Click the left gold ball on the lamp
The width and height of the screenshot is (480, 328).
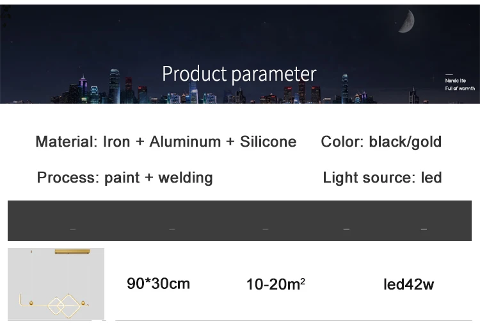click(x=31, y=303)
